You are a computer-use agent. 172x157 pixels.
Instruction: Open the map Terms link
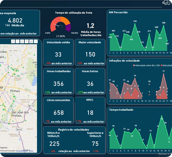[x=31, y=151]
